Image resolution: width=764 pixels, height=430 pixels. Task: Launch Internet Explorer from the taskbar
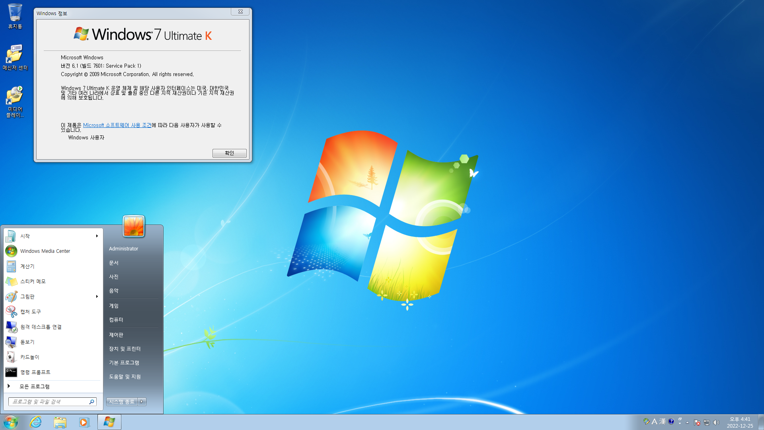tap(36, 422)
